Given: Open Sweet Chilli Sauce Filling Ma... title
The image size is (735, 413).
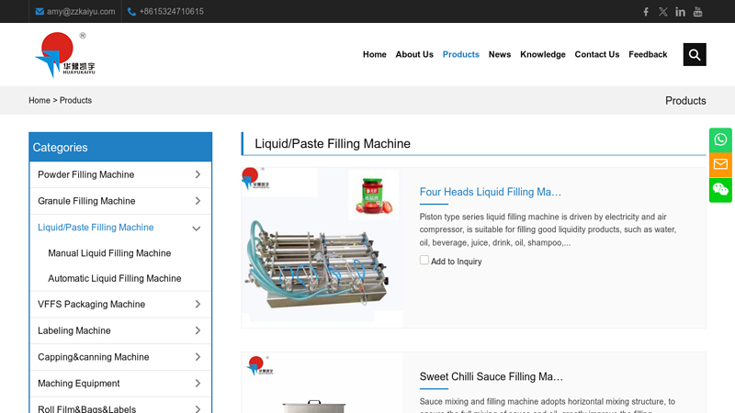Looking at the screenshot, I should point(492,376).
